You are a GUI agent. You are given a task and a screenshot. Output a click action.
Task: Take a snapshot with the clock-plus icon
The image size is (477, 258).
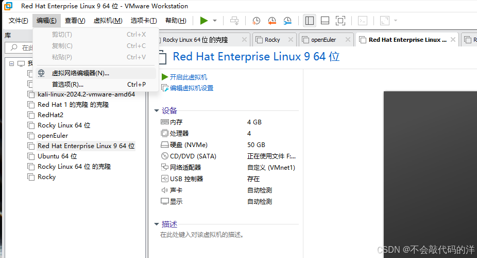[256, 21]
